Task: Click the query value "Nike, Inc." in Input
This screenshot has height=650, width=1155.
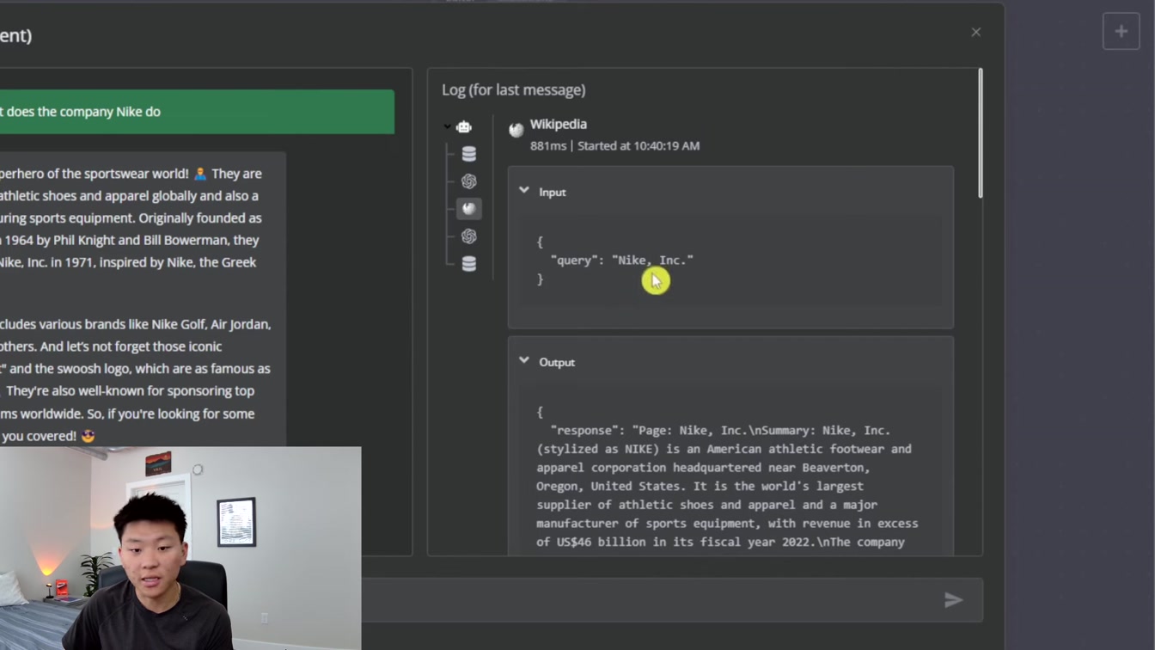Action: [652, 260]
